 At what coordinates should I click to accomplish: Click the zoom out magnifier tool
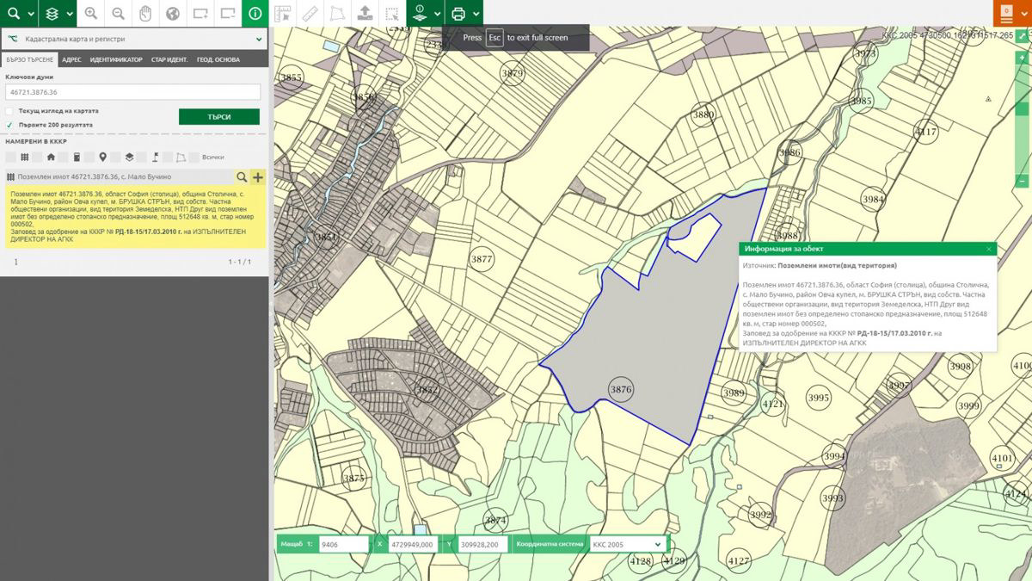click(118, 13)
